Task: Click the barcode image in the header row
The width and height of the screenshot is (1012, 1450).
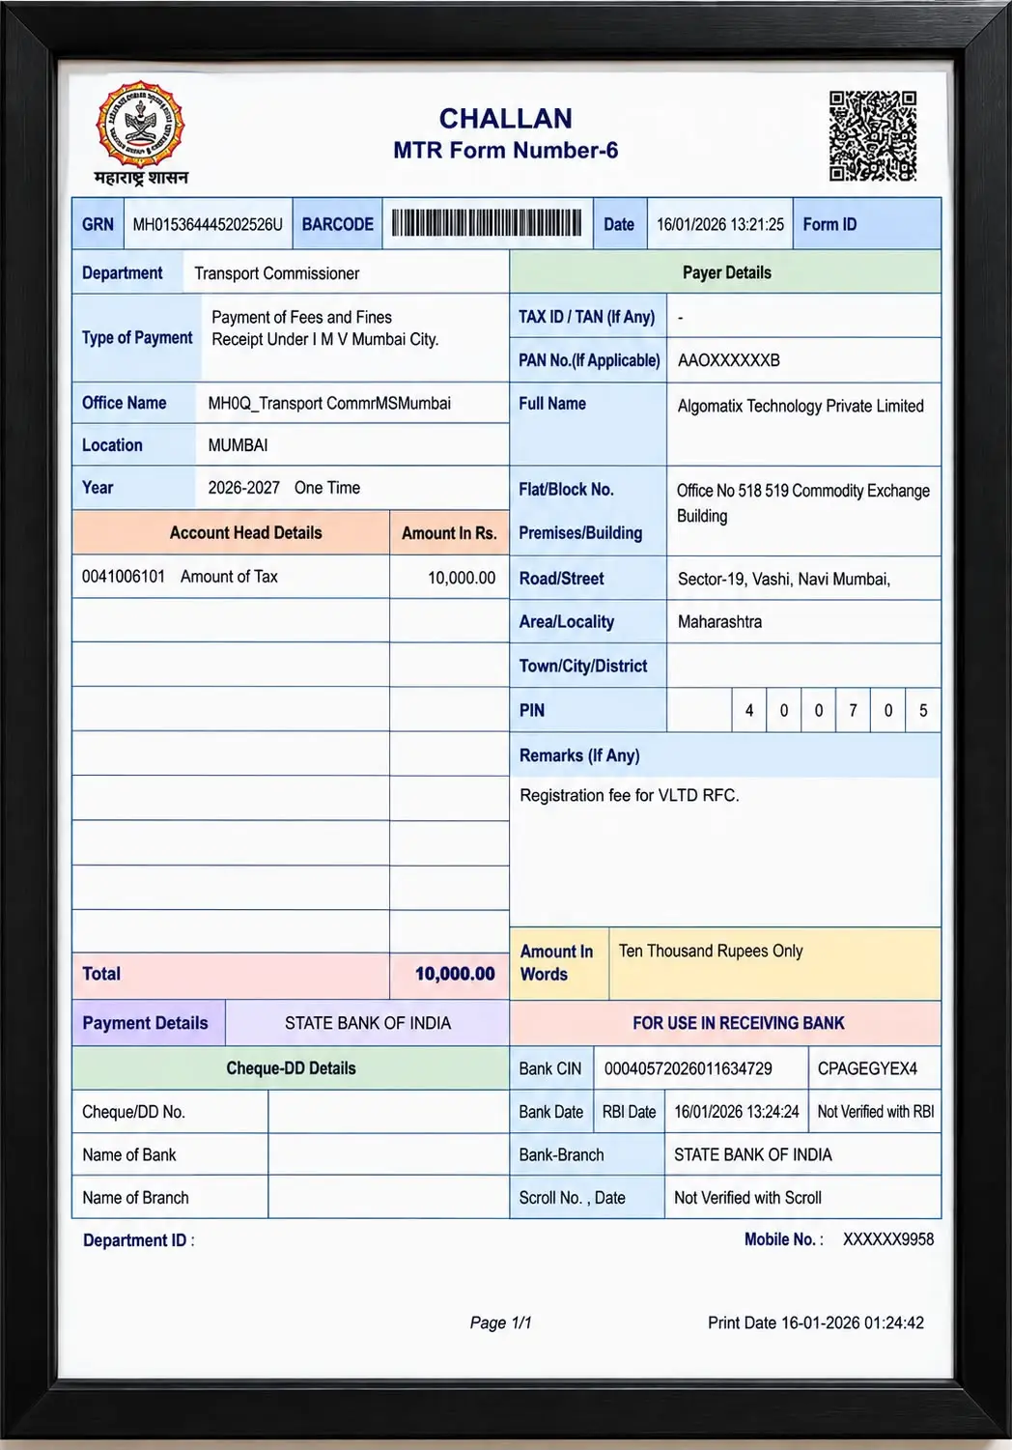Action: 487,224
